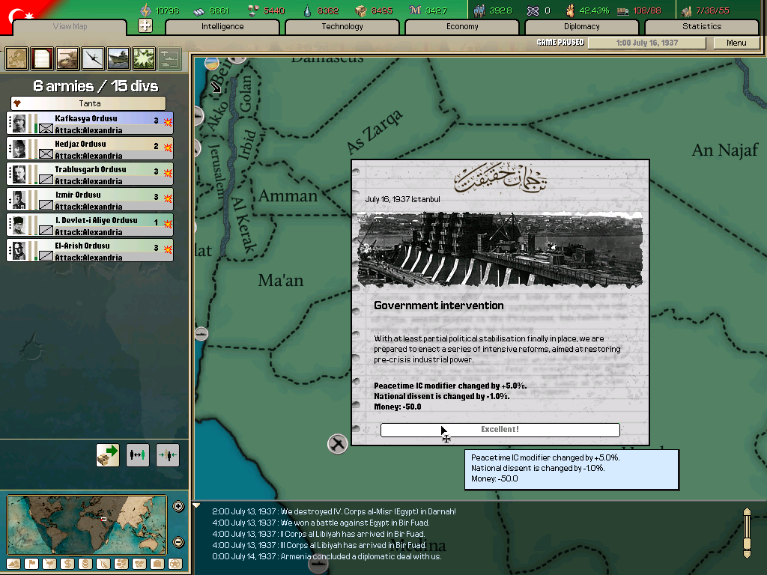Expand the message log with the arrow
The image size is (767, 575).
tap(197, 506)
